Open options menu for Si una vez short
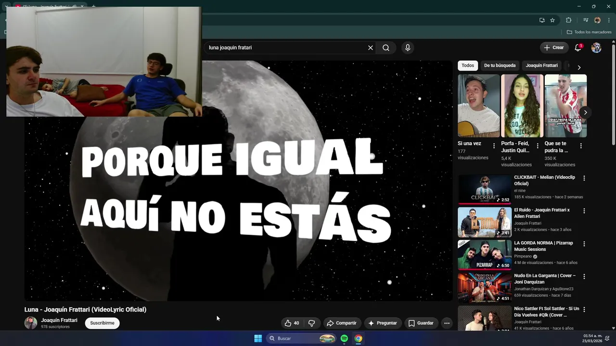Image resolution: width=616 pixels, height=346 pixels. click(494, 146)
